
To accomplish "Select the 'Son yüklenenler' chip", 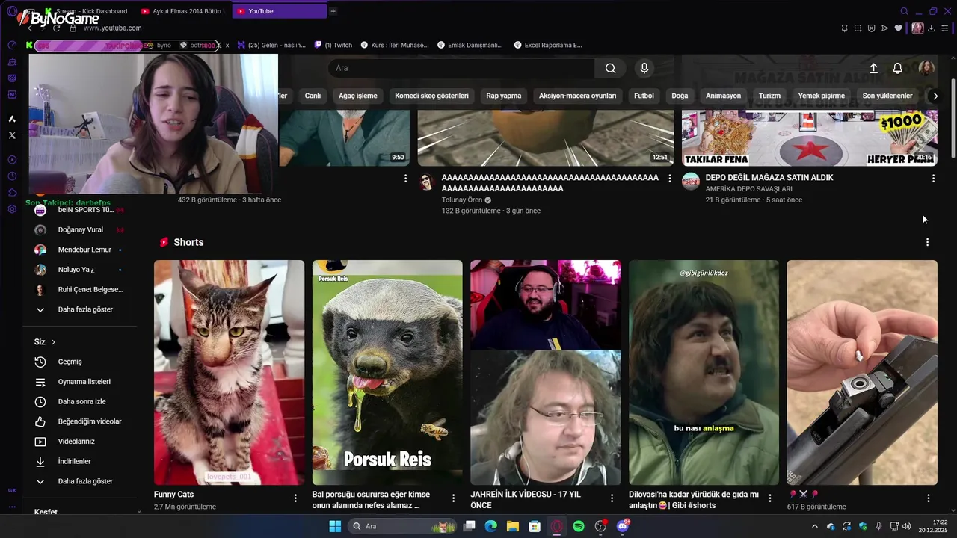I will (887, 96).
